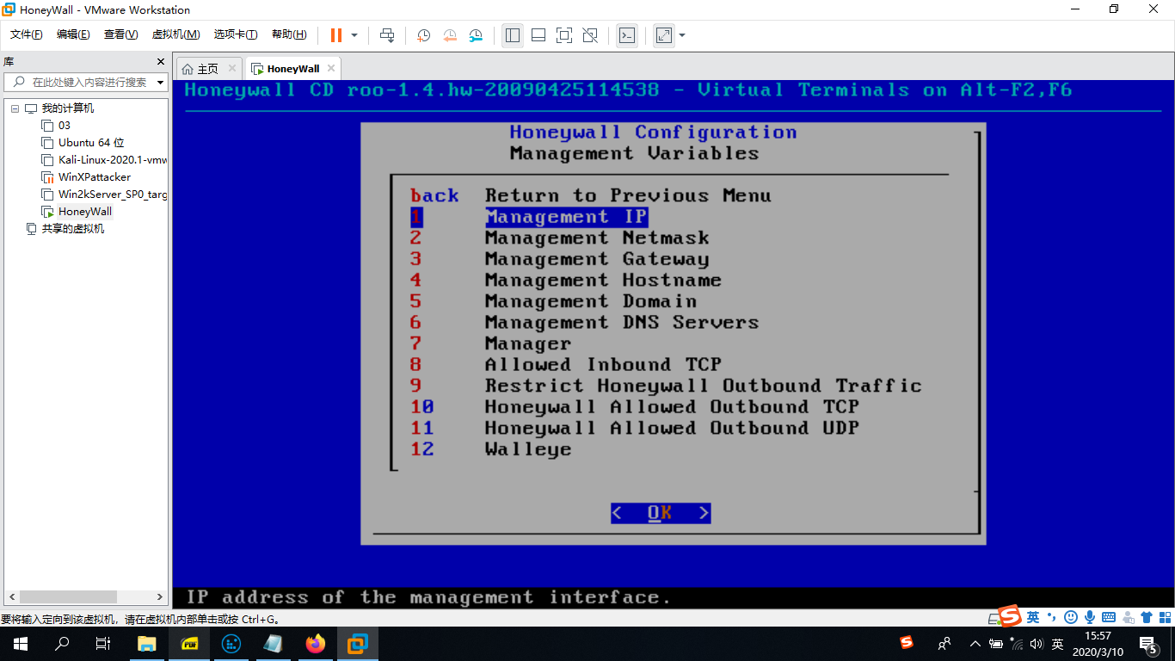Image resolution: width=1175 pixels, height=661 pixels.
Task: Close the HoneyWall tab
Action: [x=331, y=68]
